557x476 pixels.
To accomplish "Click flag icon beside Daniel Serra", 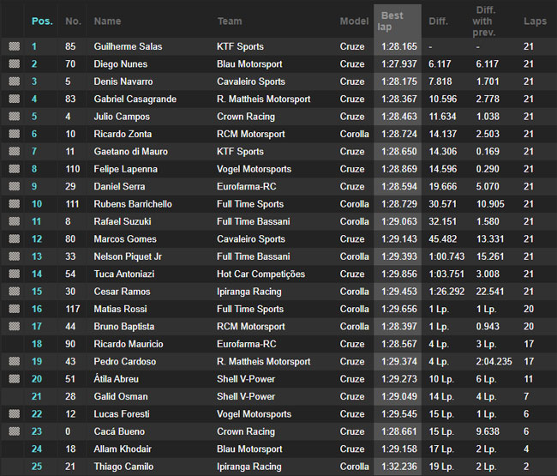I will pos(15,186).
